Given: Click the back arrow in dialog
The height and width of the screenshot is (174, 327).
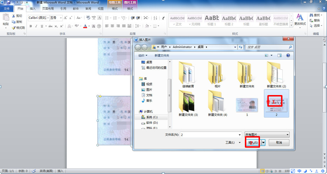Looking at the screenshot, I should coord(138,47).
